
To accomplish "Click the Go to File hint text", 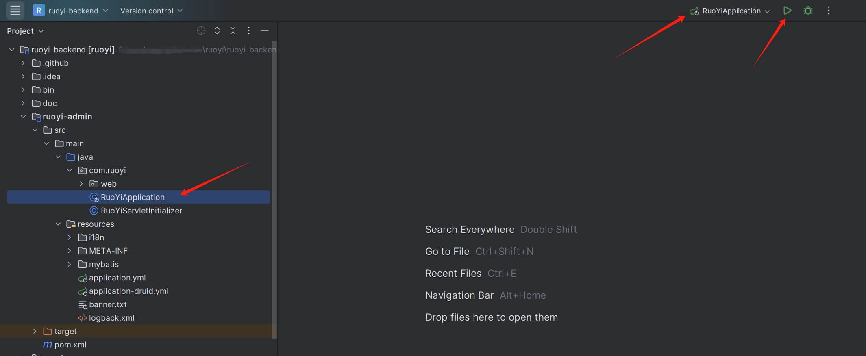I will coord(447,252).
